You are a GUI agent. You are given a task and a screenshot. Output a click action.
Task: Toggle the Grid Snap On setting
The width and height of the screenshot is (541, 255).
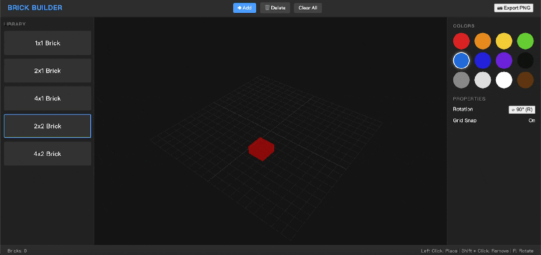531,120
